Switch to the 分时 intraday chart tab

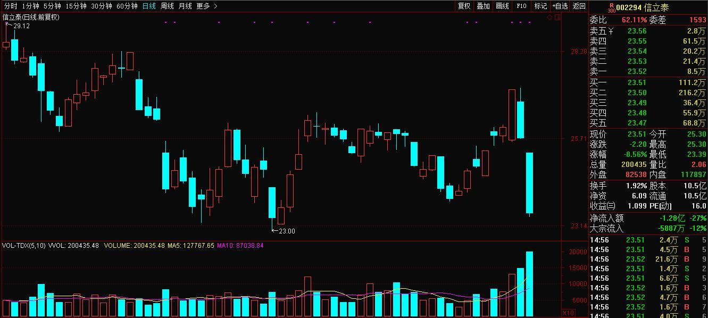[11, 6]
